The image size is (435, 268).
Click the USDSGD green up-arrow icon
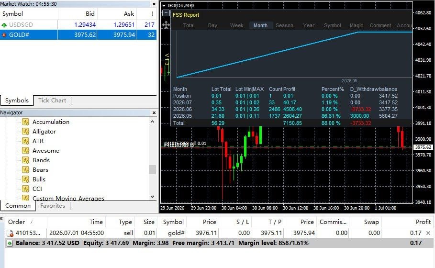click(x=4, y=25)
